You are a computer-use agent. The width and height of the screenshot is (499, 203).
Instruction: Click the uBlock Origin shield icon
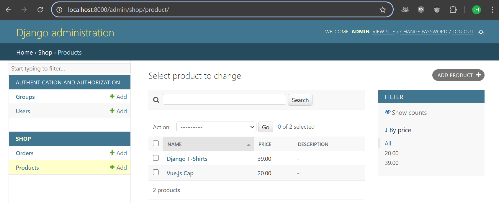(x=421, y=10)
